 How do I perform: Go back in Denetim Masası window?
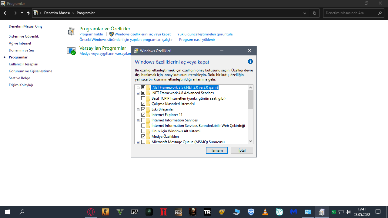tap(6, 13)
